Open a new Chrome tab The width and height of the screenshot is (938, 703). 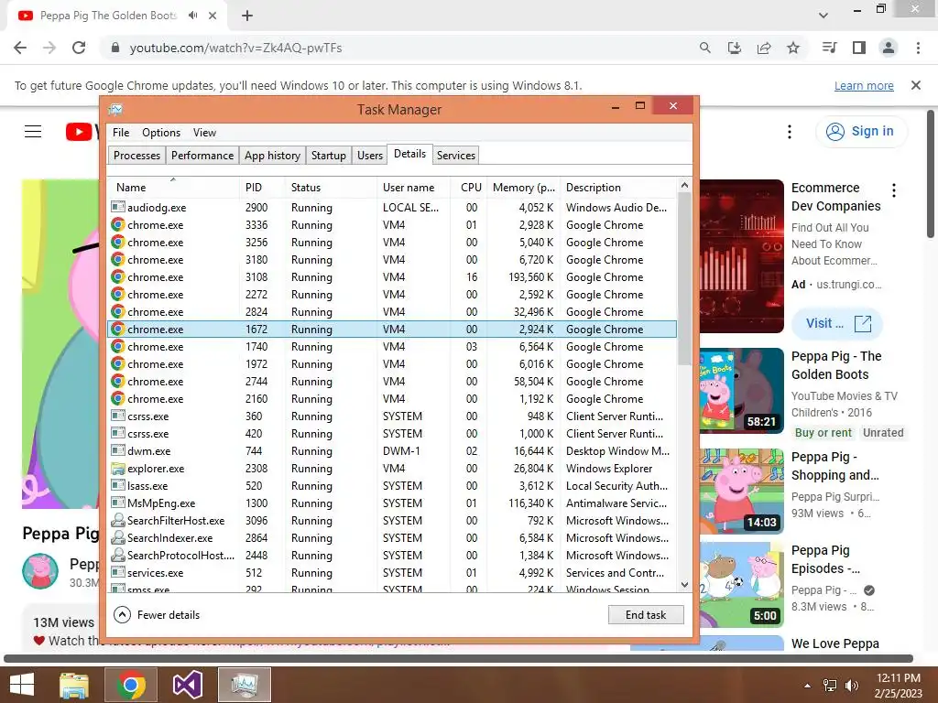[x=247, y=16]
